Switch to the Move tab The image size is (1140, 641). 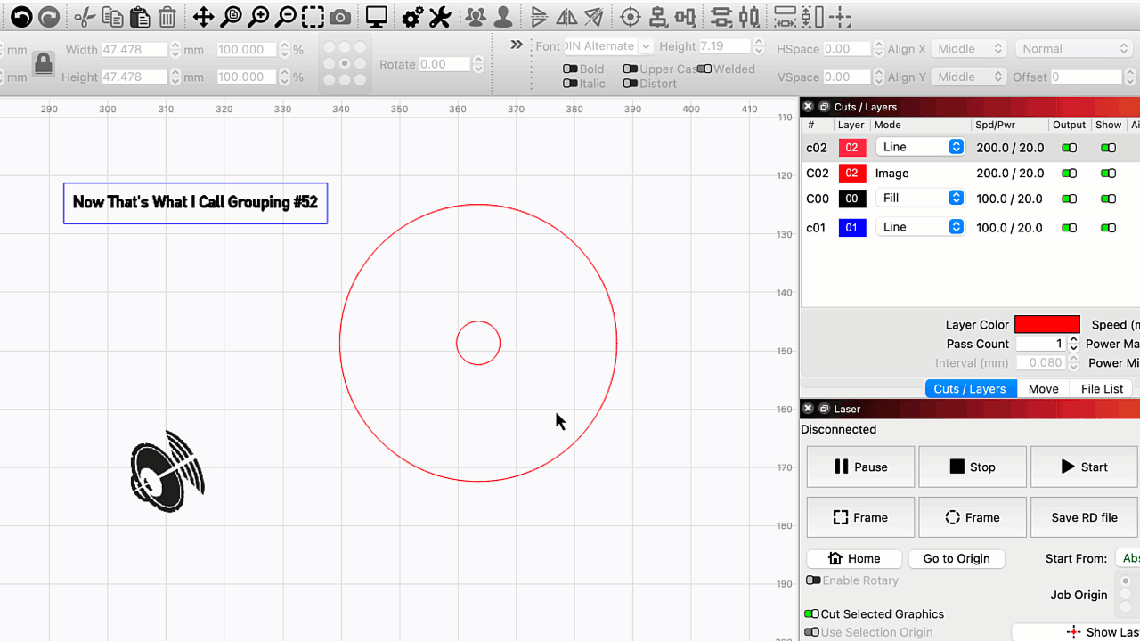1043,388
